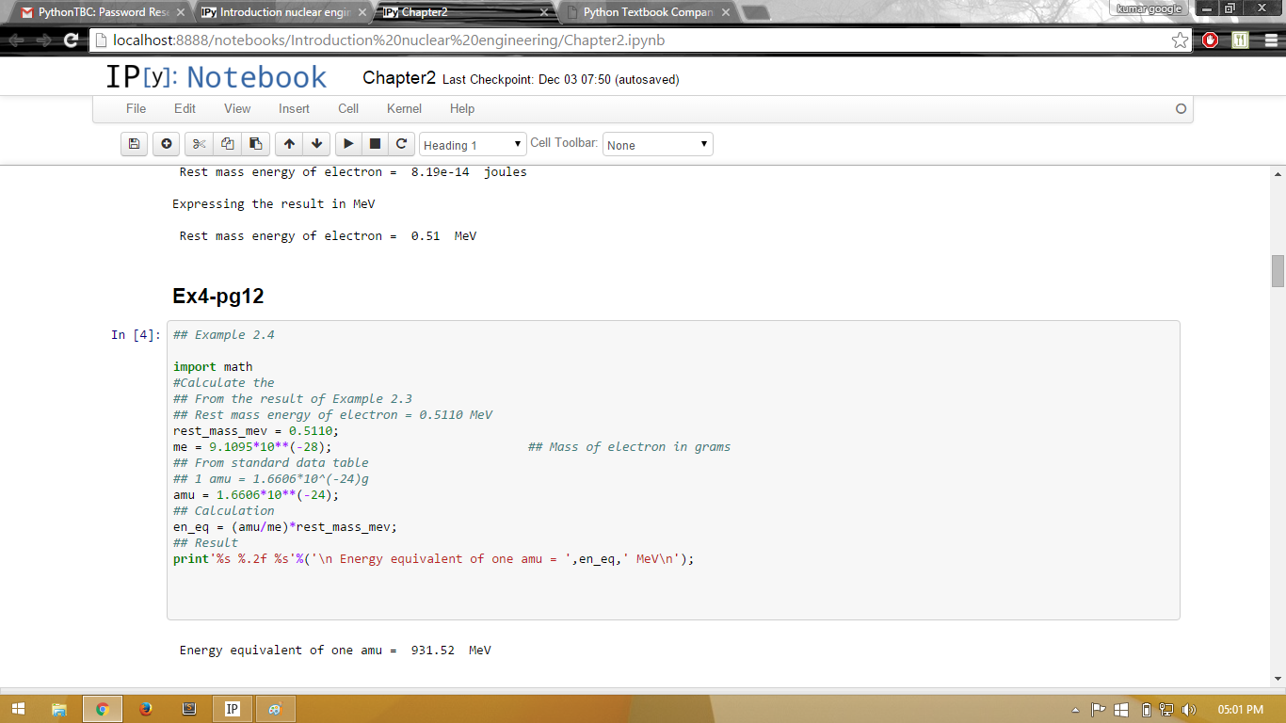Open the Heading 1 cell type dropdown
The width and height of the screenshot is (1286, 723).
(x=473, y=145)
